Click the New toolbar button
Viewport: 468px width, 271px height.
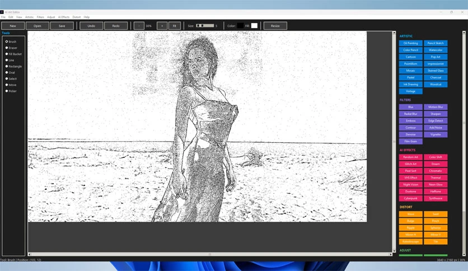[x=13, y=26]
